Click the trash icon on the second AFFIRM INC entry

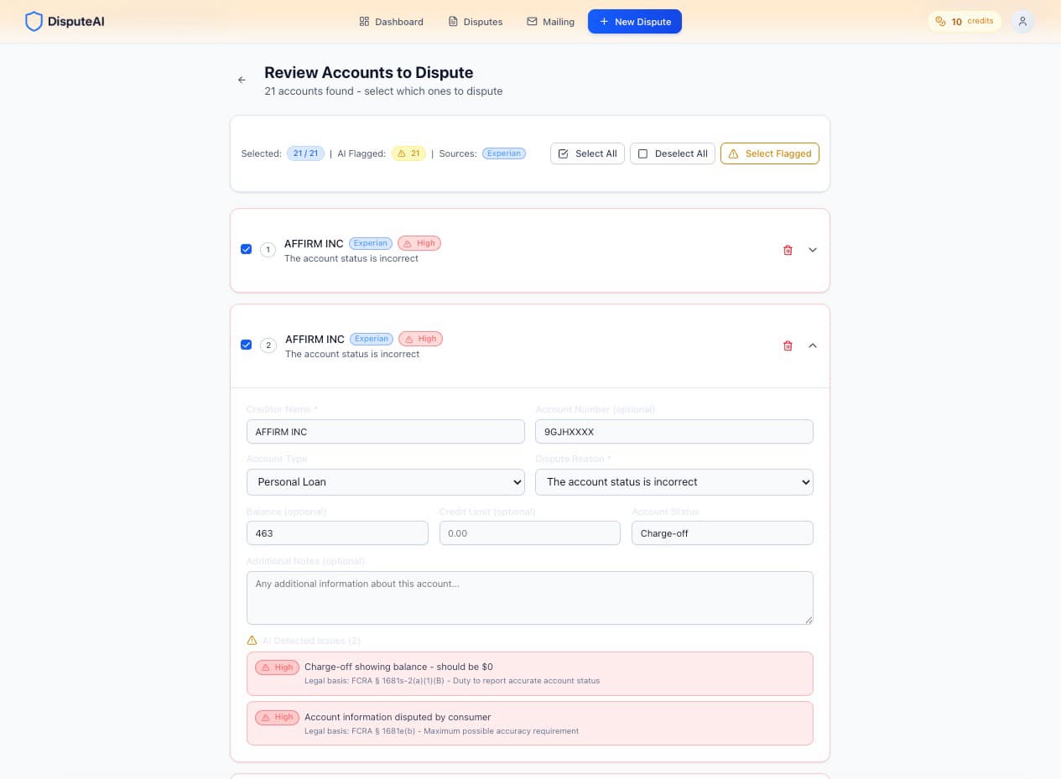788,345
